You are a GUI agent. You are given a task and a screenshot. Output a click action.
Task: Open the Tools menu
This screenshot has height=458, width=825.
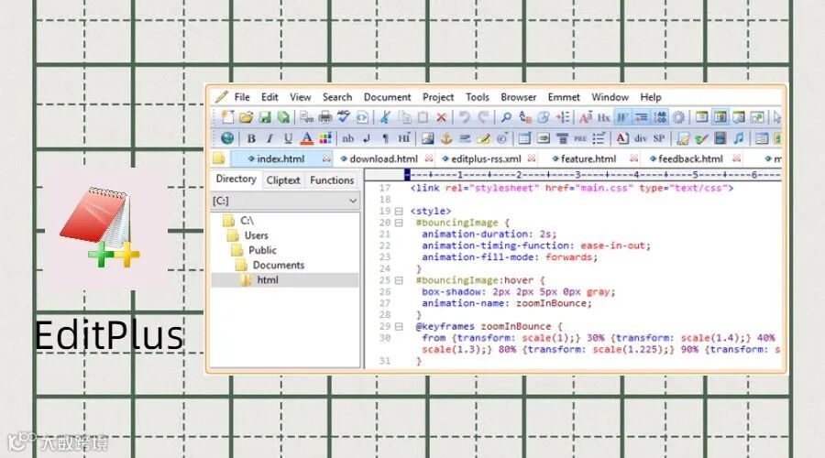478,97
